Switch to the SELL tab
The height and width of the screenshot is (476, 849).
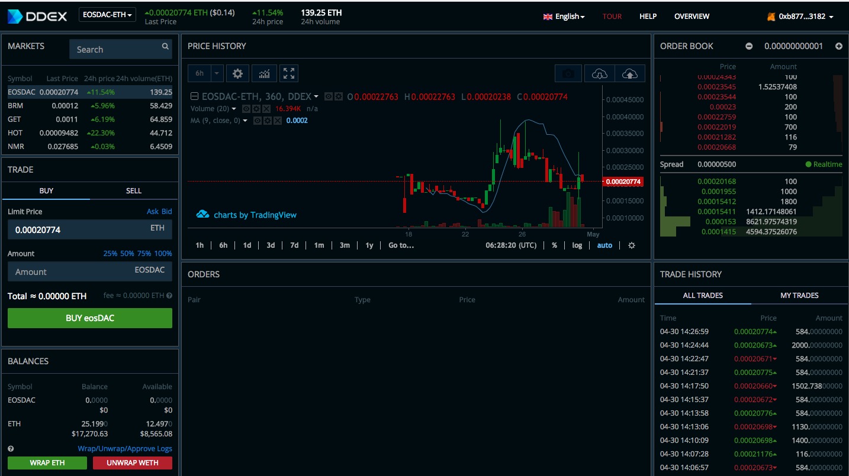134,191
